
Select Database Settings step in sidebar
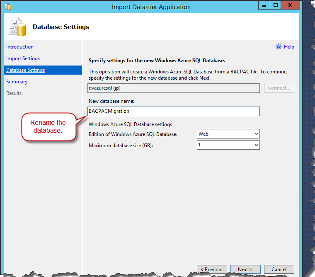pyautogui.click(x=43, y=70)
